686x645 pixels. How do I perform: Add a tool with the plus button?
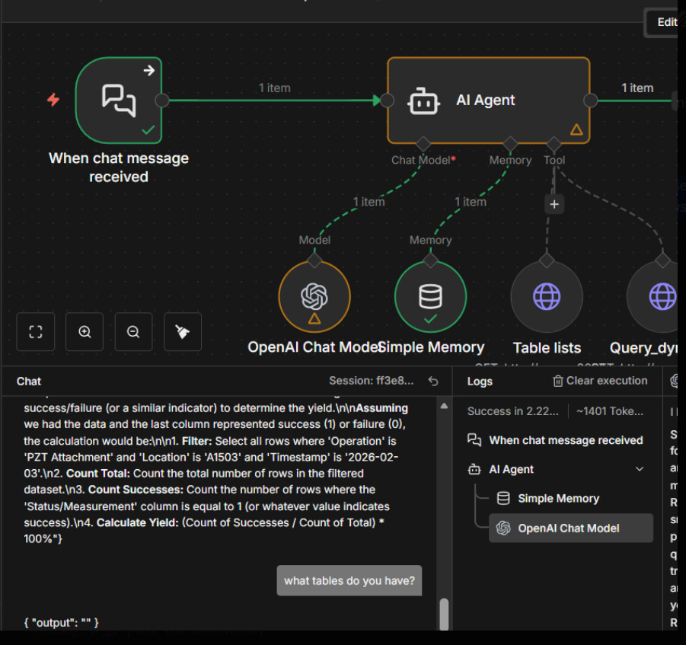tap(554, 204)
